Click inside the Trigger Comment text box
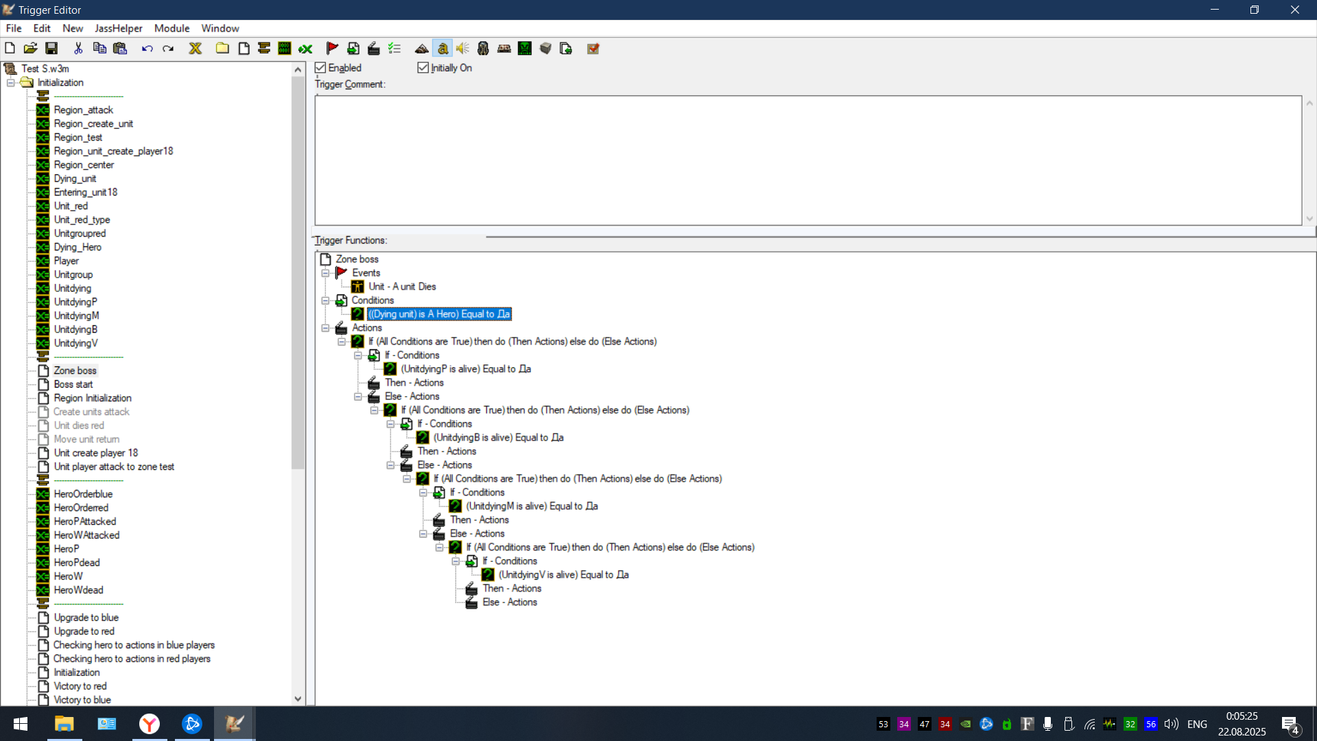Viewport: 1317px width, 741px height. tap(807, 160)
